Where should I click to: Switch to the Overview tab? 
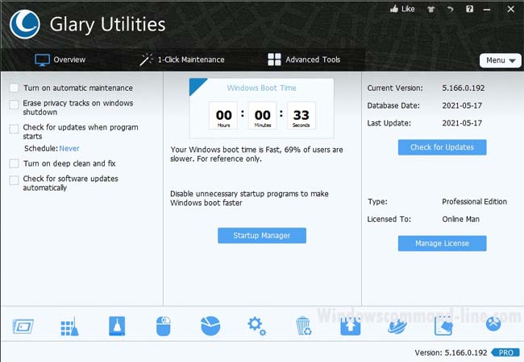[x=60, y=60]
